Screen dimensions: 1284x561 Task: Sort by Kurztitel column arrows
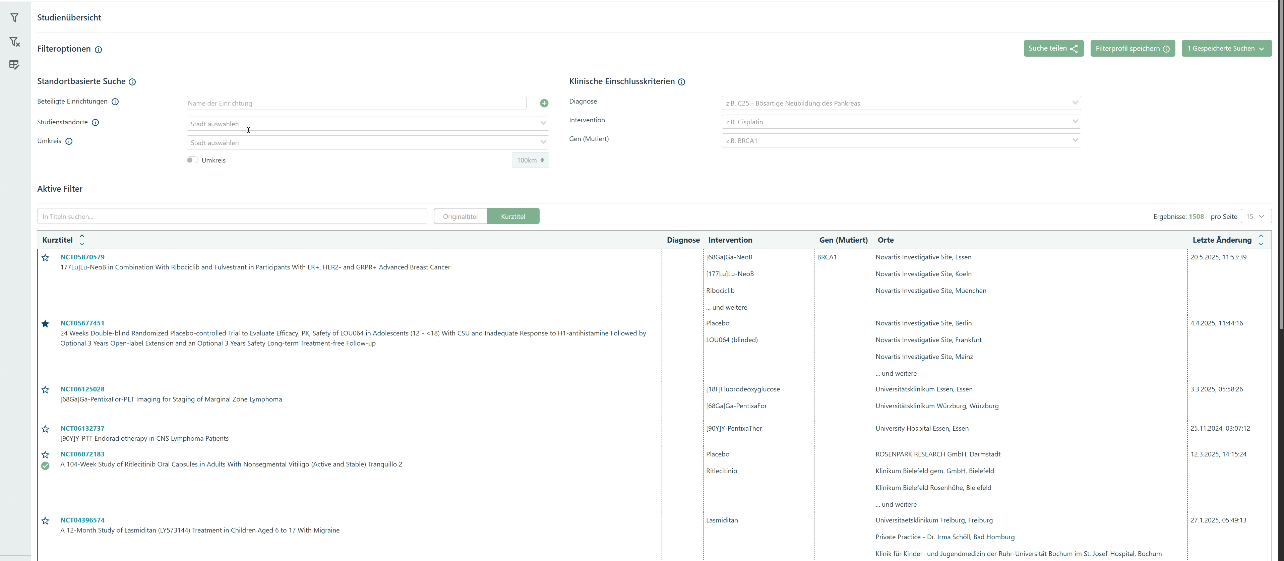[82, 240]
